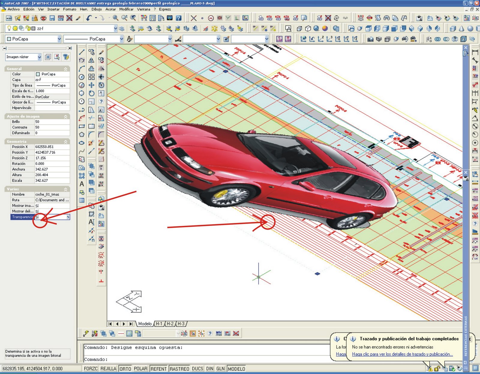Select the Arc draw tool
This screenshot has height=374, width=480.
click(82, 69)
